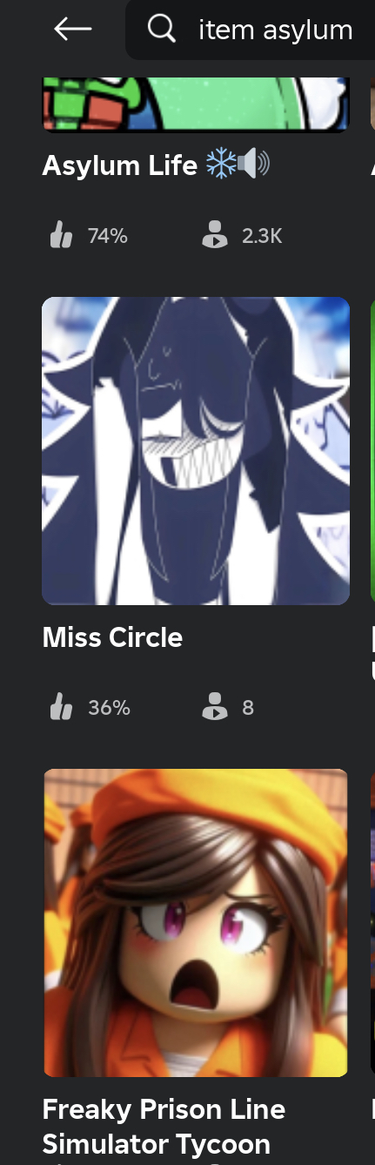
Task: Open the Asylum Life title link
Action: click(x=120, y=165)
